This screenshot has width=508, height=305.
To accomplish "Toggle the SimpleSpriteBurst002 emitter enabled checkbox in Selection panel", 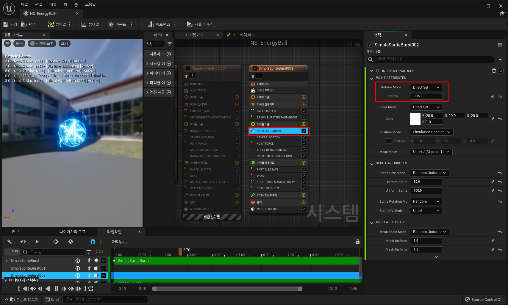I will click(x=370, y=45).
